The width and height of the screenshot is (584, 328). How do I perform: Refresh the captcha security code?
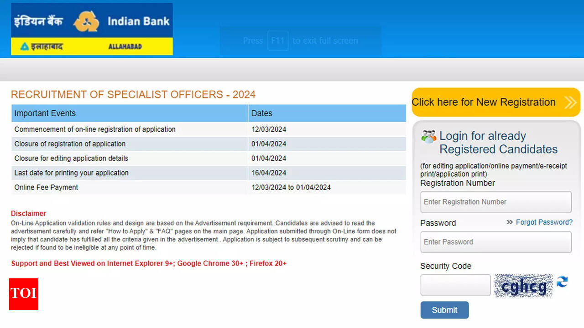(x=562, y=282)
